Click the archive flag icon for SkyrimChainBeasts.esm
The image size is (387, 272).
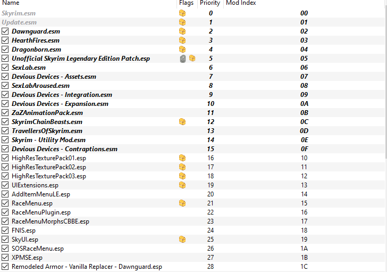coord(182,122)
